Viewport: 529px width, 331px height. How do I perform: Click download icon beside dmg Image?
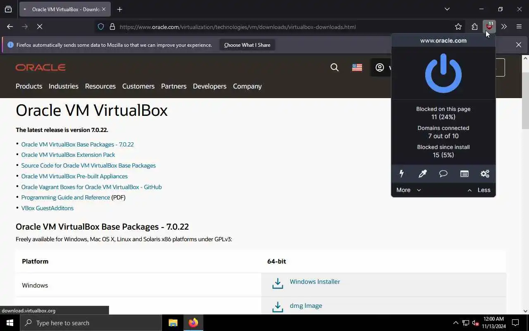pos(278,307)
